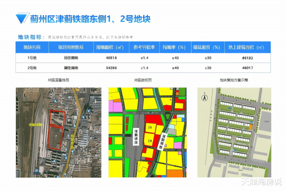Click the upper red-outlined plot on satellite map
286x191 pixels.
tap(57, 118)
